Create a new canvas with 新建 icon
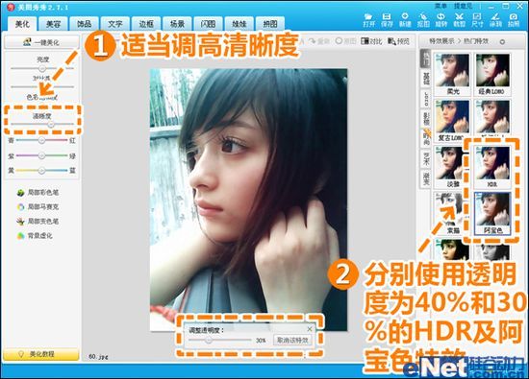 point(405,20)
